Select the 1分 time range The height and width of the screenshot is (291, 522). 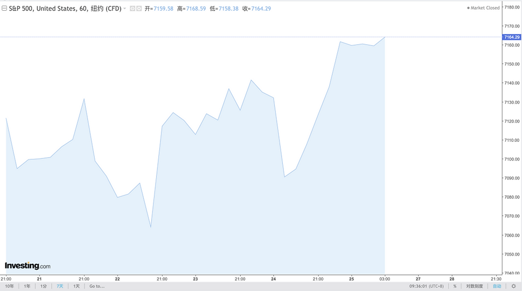(44, 286)
